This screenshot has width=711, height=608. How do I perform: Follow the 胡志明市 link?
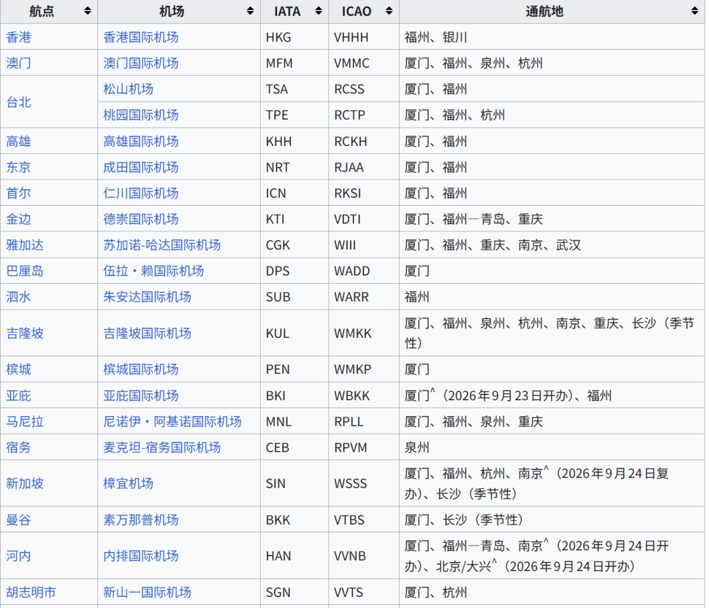[32, 592]
